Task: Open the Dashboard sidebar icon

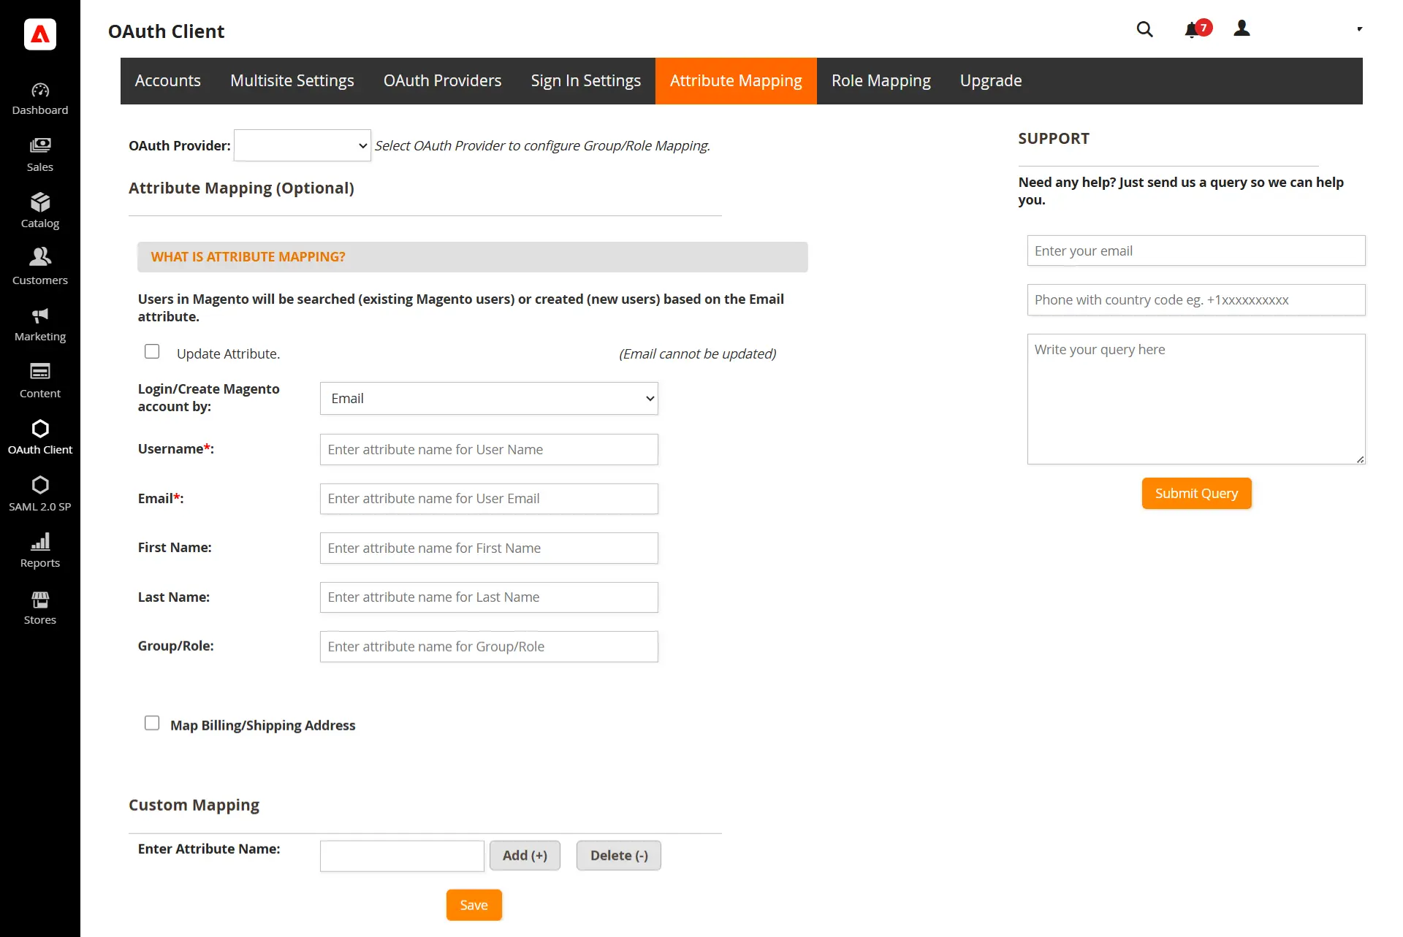Action: 40,99
